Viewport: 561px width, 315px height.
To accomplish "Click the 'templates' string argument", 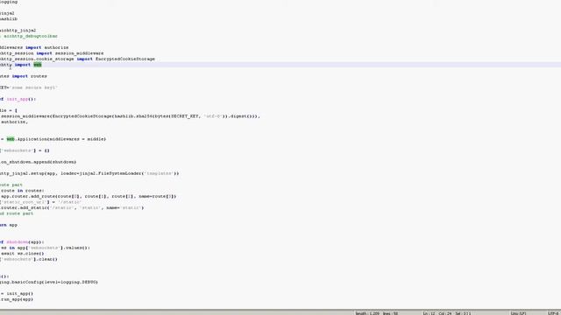I will pos(159,173).
